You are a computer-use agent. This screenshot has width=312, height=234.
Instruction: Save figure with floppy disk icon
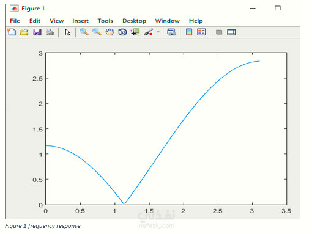coord(37,32)
